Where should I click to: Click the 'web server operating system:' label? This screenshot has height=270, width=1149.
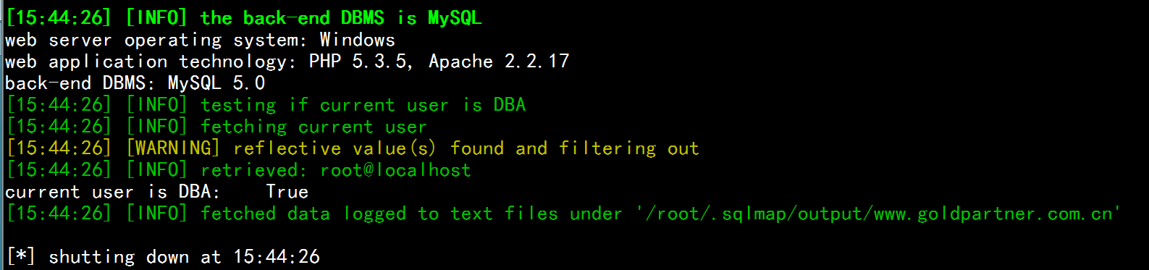156,40
